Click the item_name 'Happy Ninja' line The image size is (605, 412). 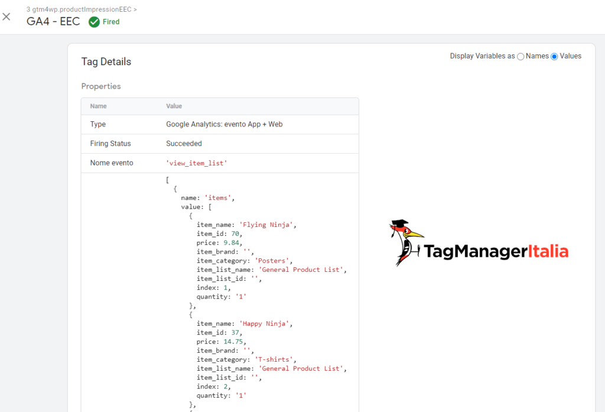click(x=244, y=323)
